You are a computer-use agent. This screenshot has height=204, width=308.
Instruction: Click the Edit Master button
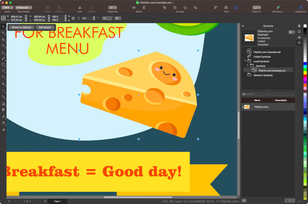(x=45, y=27)
